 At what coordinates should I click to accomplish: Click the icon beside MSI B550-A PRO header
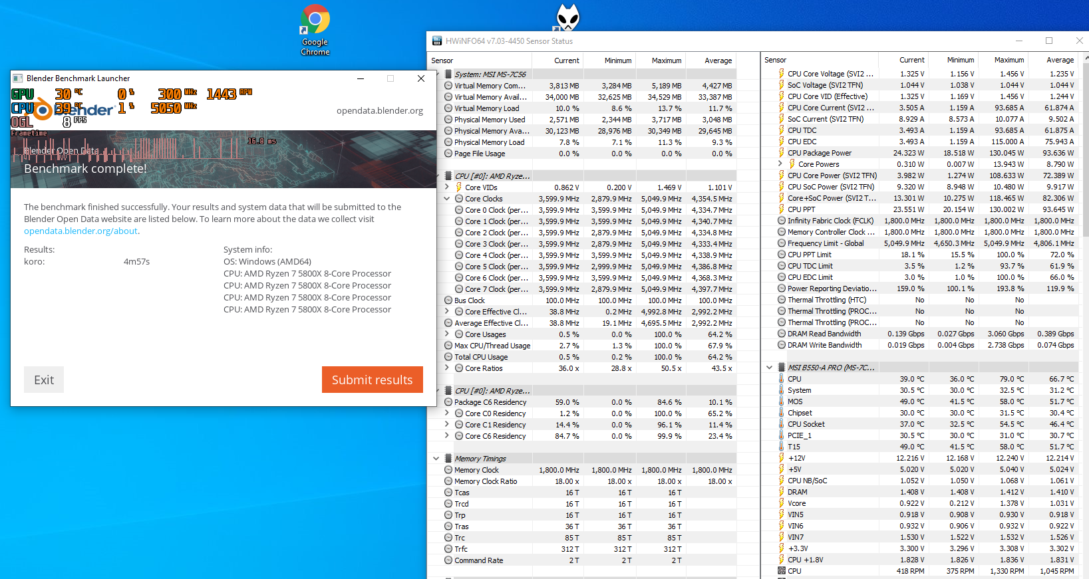point(782,368)
